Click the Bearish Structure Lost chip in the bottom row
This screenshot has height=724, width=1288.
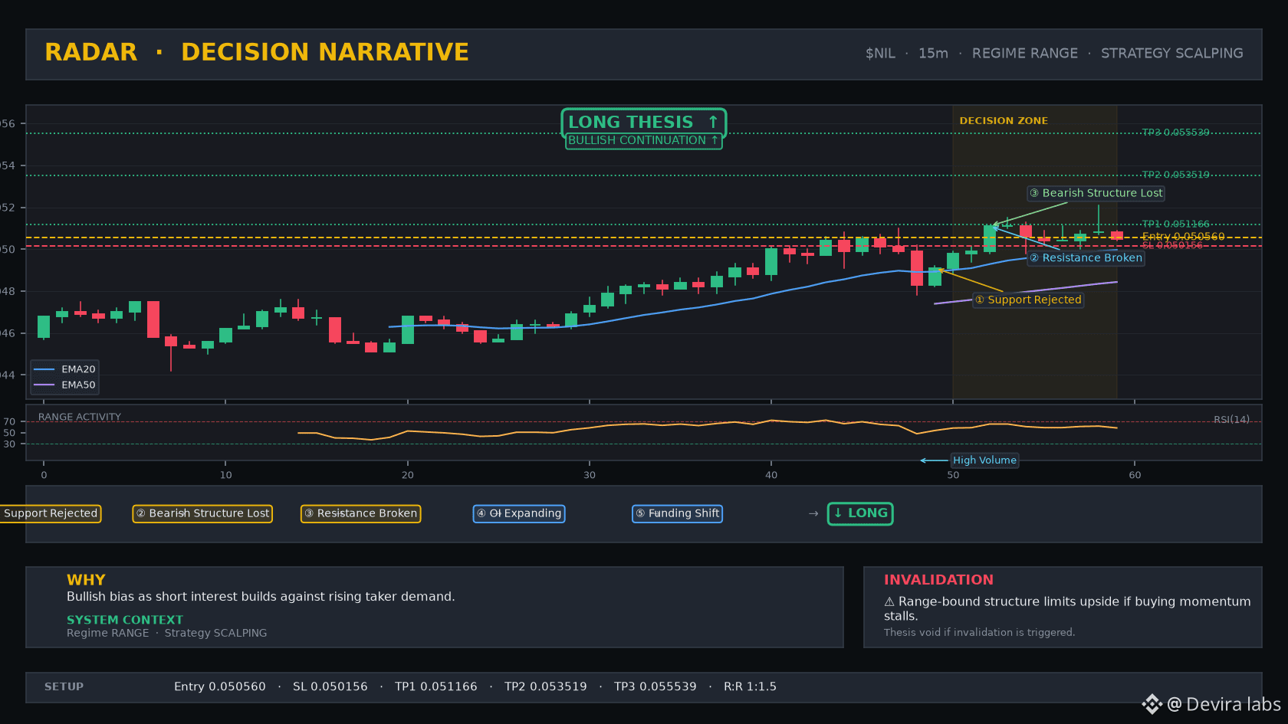[202, 513]
